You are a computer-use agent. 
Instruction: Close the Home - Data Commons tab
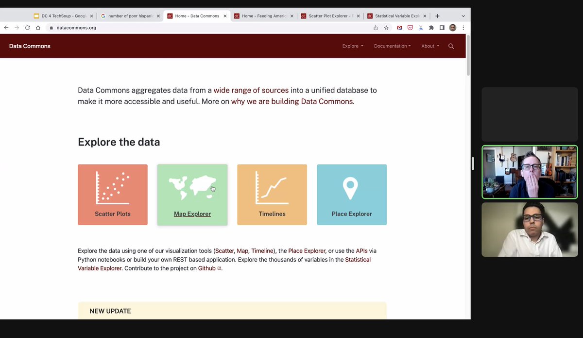coord(225,16)
